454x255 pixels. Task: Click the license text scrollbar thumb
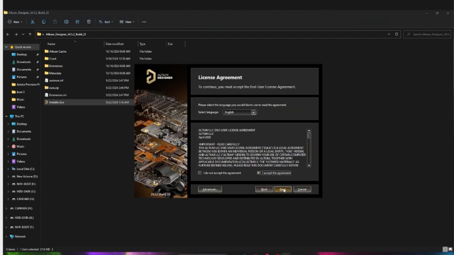coord(309,135)
